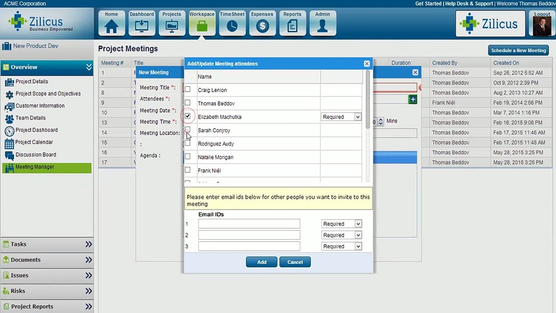Open the Workspace navigation icon

pyautogui.click(x=202, y=23)
